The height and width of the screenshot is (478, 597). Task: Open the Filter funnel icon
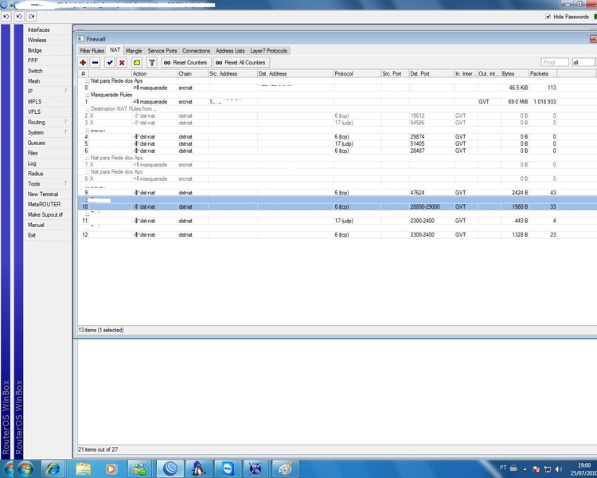click(151, 62)
